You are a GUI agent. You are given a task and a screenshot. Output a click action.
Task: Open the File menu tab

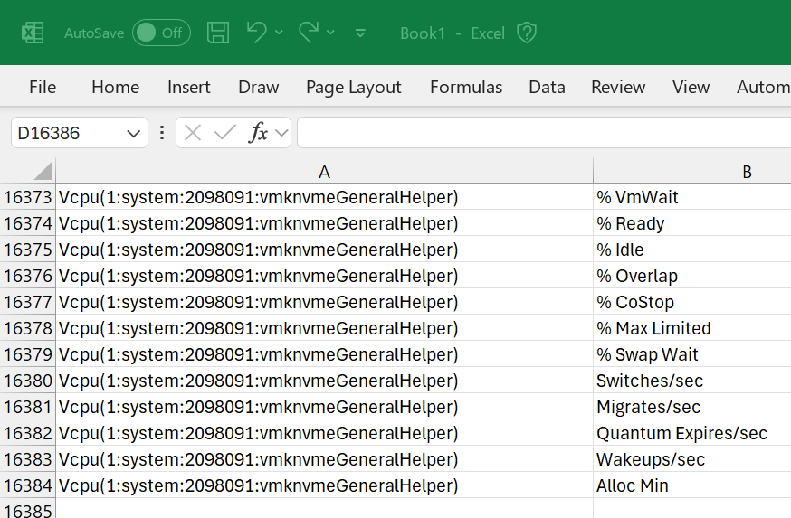tap(43, 87)
